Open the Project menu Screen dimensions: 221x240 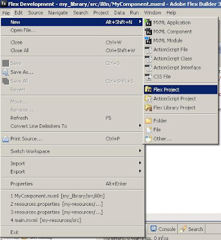101,13
